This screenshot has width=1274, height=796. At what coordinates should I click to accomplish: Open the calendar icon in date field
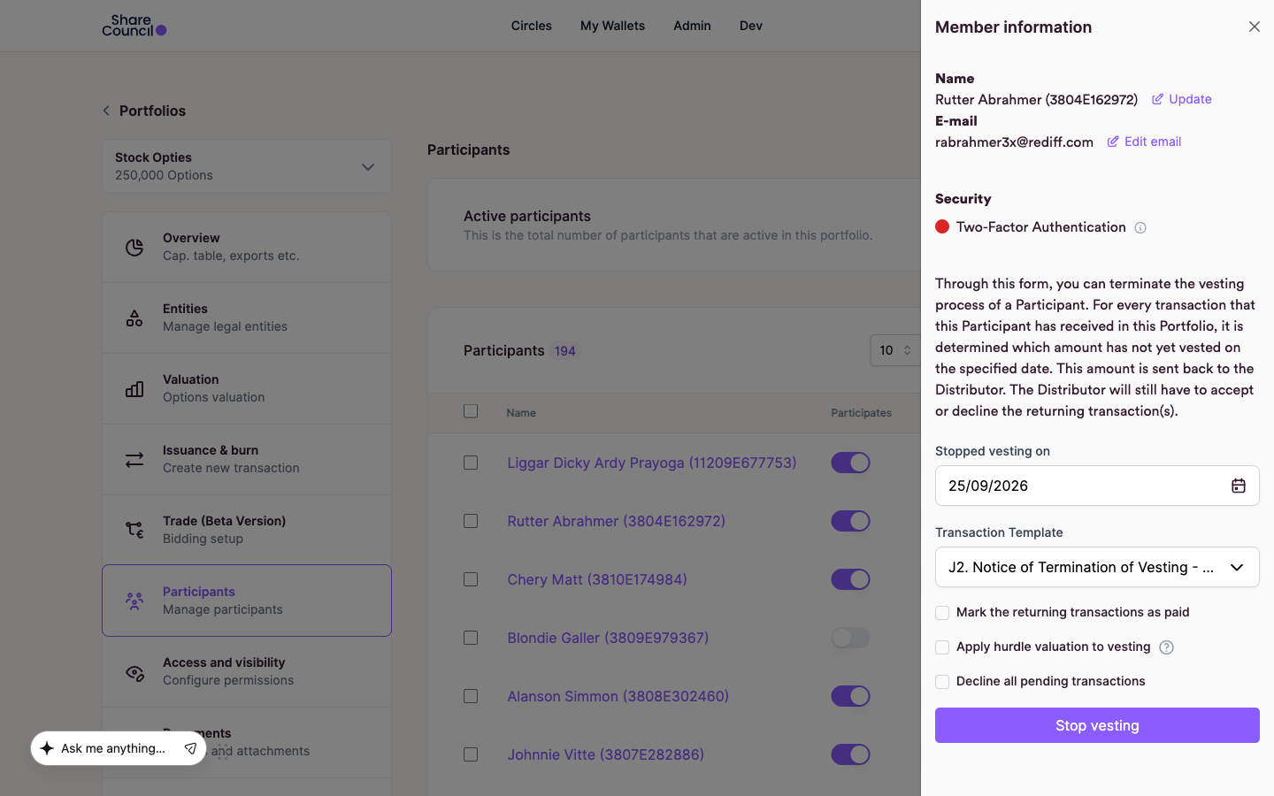pyautogui.click(x=1239, y=486)
